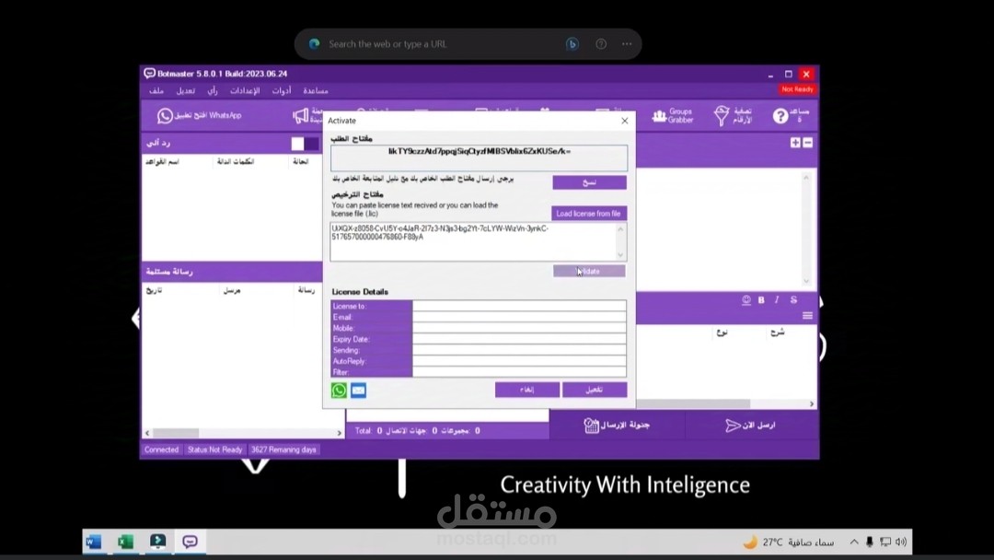Click the إلغاء cancel button

coord(527,390)
